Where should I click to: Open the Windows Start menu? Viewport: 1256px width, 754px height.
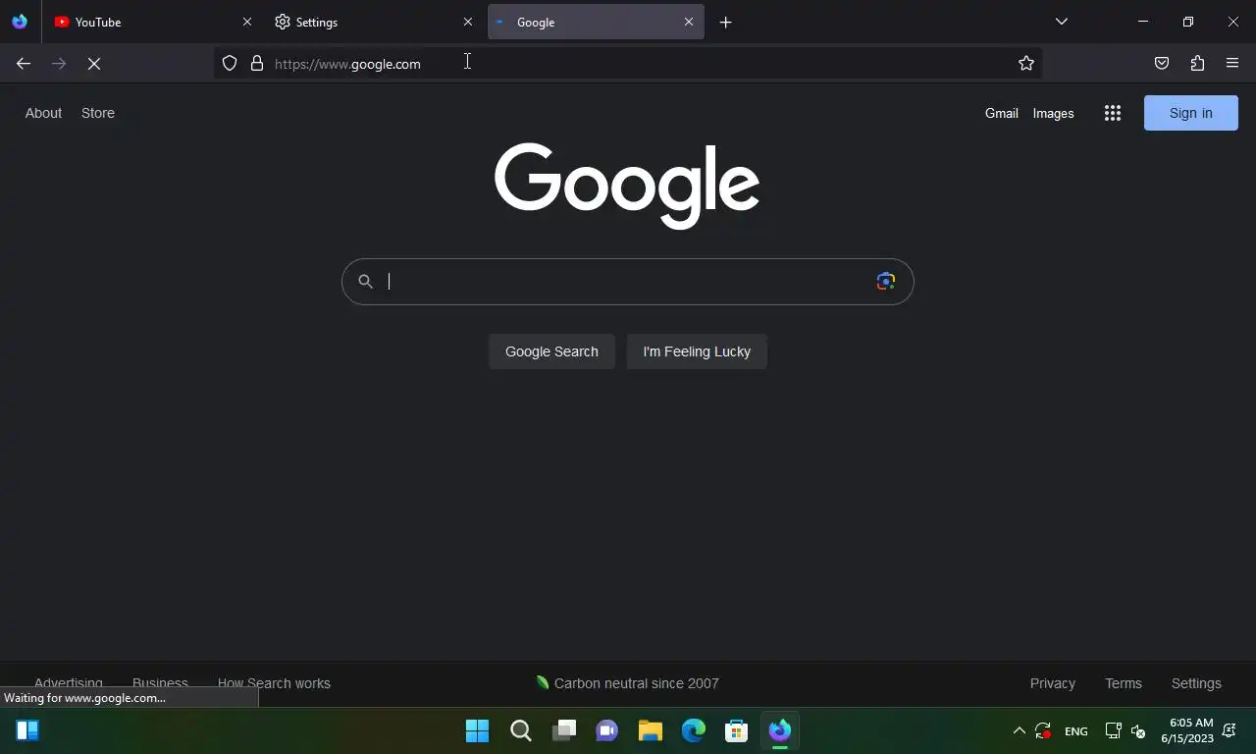[x=478, y=730]
